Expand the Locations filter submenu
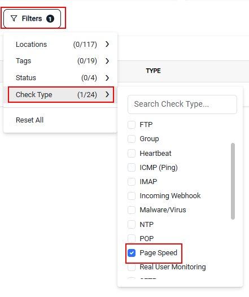249x297 pixels. tap(60, 44)
